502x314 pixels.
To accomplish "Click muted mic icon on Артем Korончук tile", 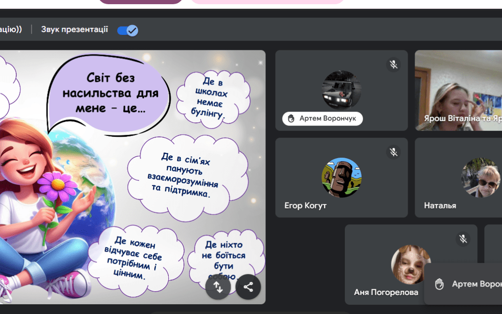I will 394,65.
